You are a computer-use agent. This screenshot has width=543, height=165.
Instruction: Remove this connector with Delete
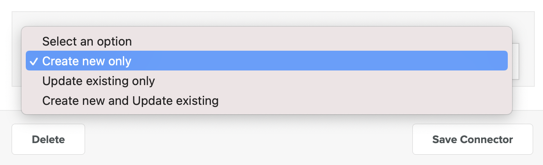[48, 139]
